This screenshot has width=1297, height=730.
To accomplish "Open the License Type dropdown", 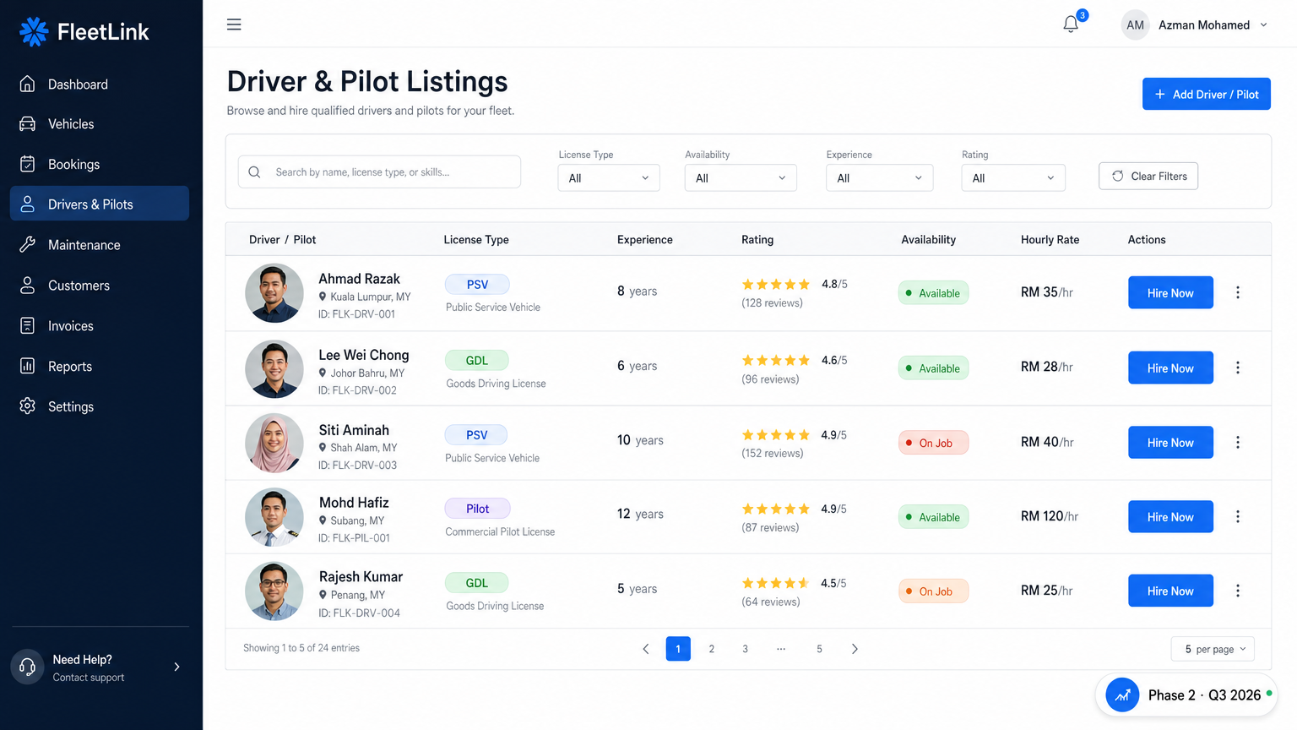I will (x=608, y=177).
